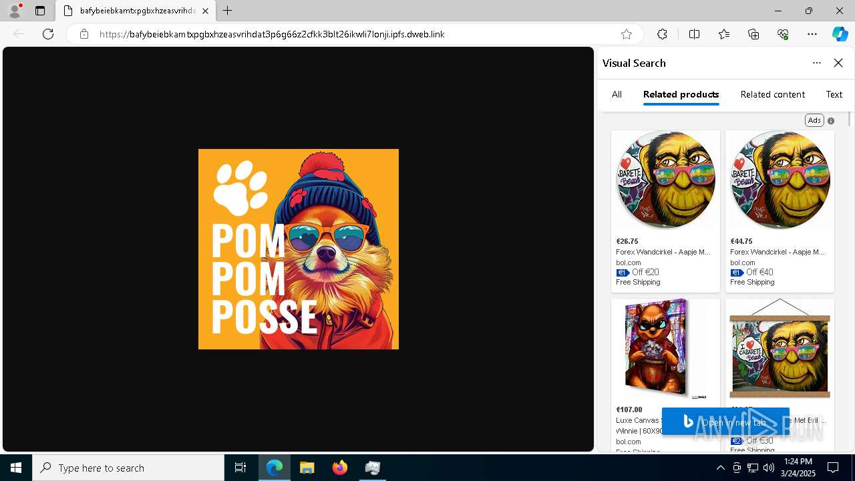Image resolution: width=855 pixels, height=481 pixels.
Task: Open Firefox from the taskbar
Action: [340, 468]
